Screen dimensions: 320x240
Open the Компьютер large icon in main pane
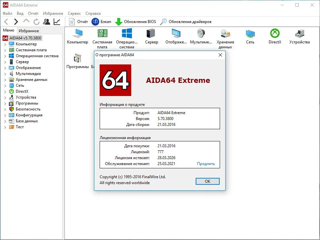tap(78, 37)
